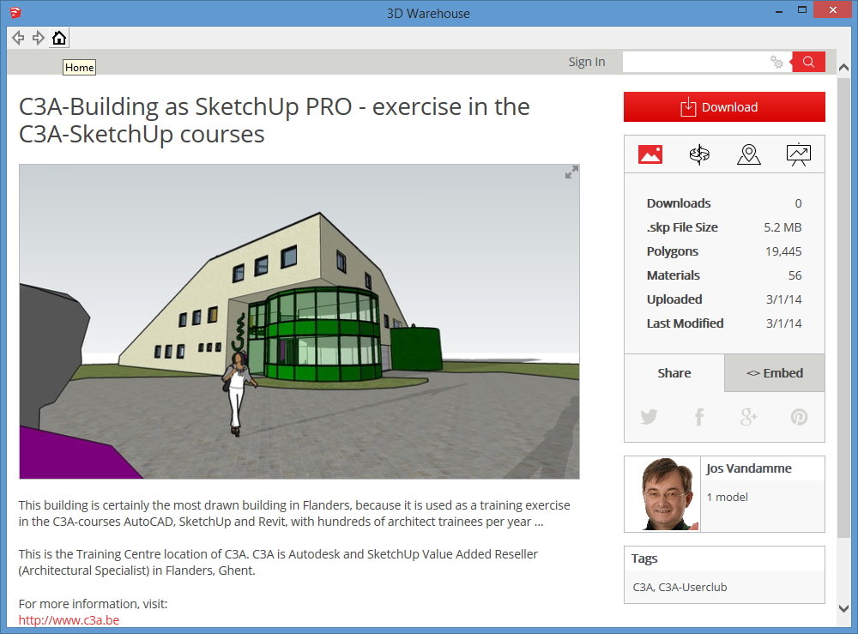
Task: Switch to 3D orbit viewer
Action: coord(699,154)
